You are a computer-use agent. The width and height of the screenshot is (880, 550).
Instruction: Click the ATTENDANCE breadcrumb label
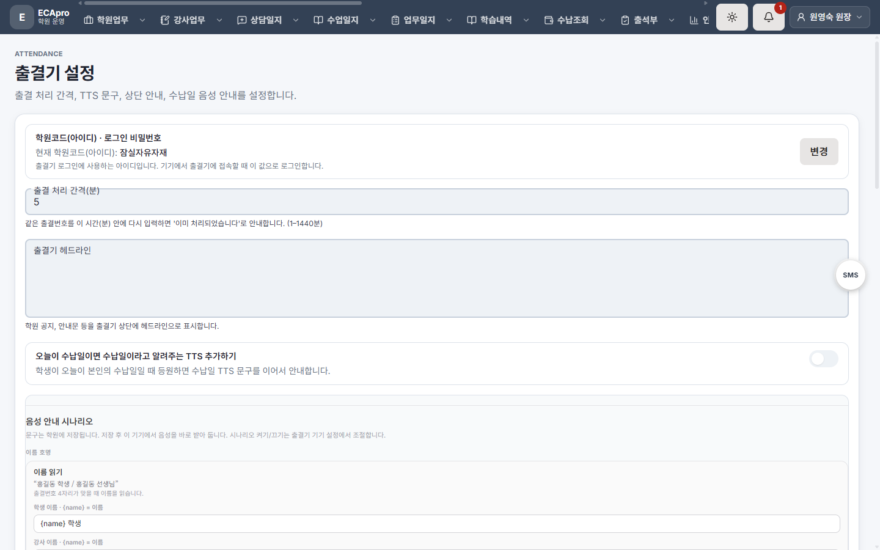point(38,54)
